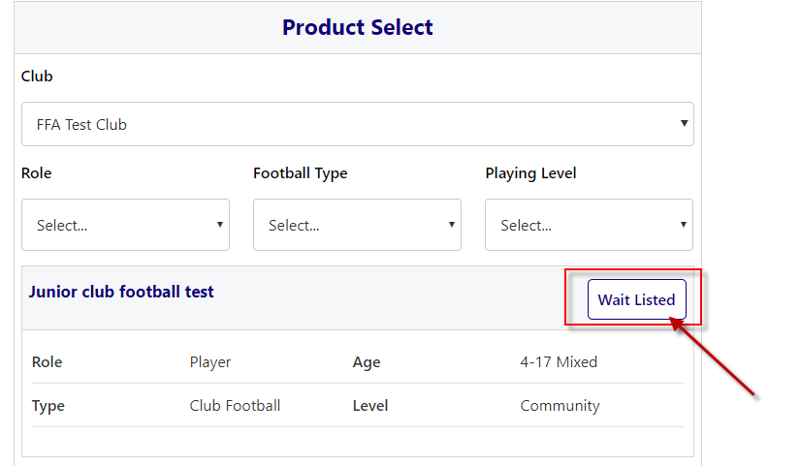The image size is (800, 466).
Task: Click the Club field label
Action: point(37,76)
